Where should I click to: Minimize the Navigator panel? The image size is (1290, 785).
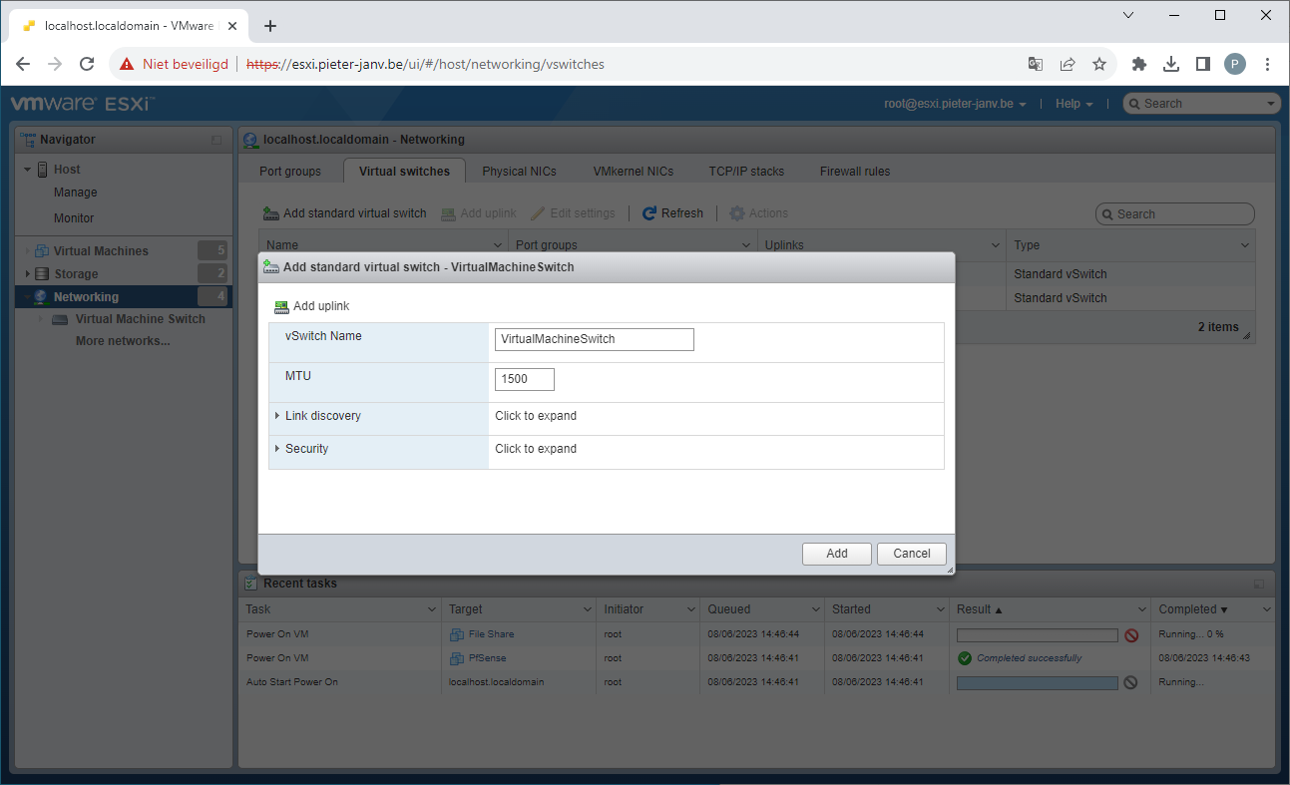tap(216, 141)
